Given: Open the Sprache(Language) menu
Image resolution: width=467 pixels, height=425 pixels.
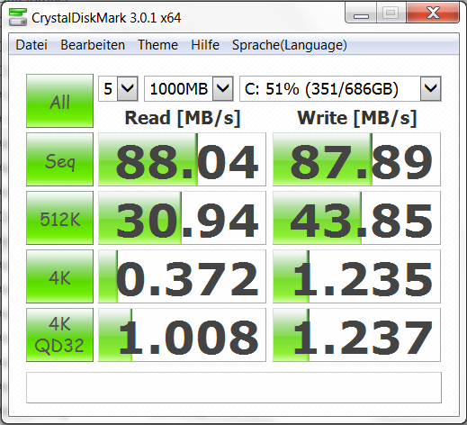Looking at the screenshot, I should click(290, 45).
